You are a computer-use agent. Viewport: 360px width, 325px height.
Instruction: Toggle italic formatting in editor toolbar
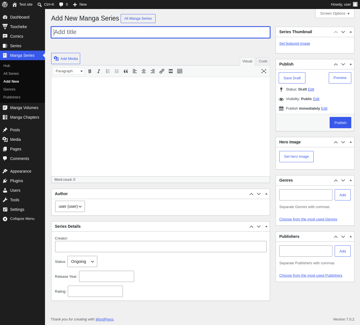pyautogui.click(x=99, y=71)
